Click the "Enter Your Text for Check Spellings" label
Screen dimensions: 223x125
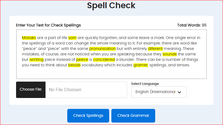pyautogui.click(x=48, y=25)
